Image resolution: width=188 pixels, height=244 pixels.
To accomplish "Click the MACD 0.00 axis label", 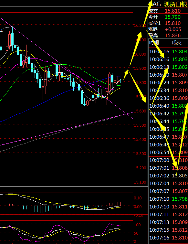I will click(x=138, y=207).
